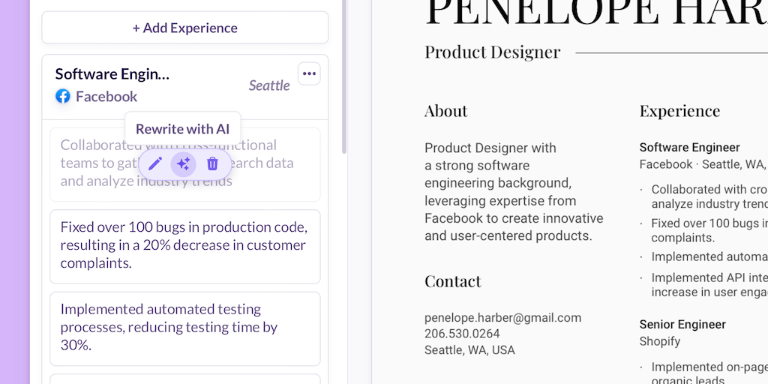The height and width of the screenshot is (384, 768).
Task: Click the About summary paragraph in the preview
Action: [514, 192]
